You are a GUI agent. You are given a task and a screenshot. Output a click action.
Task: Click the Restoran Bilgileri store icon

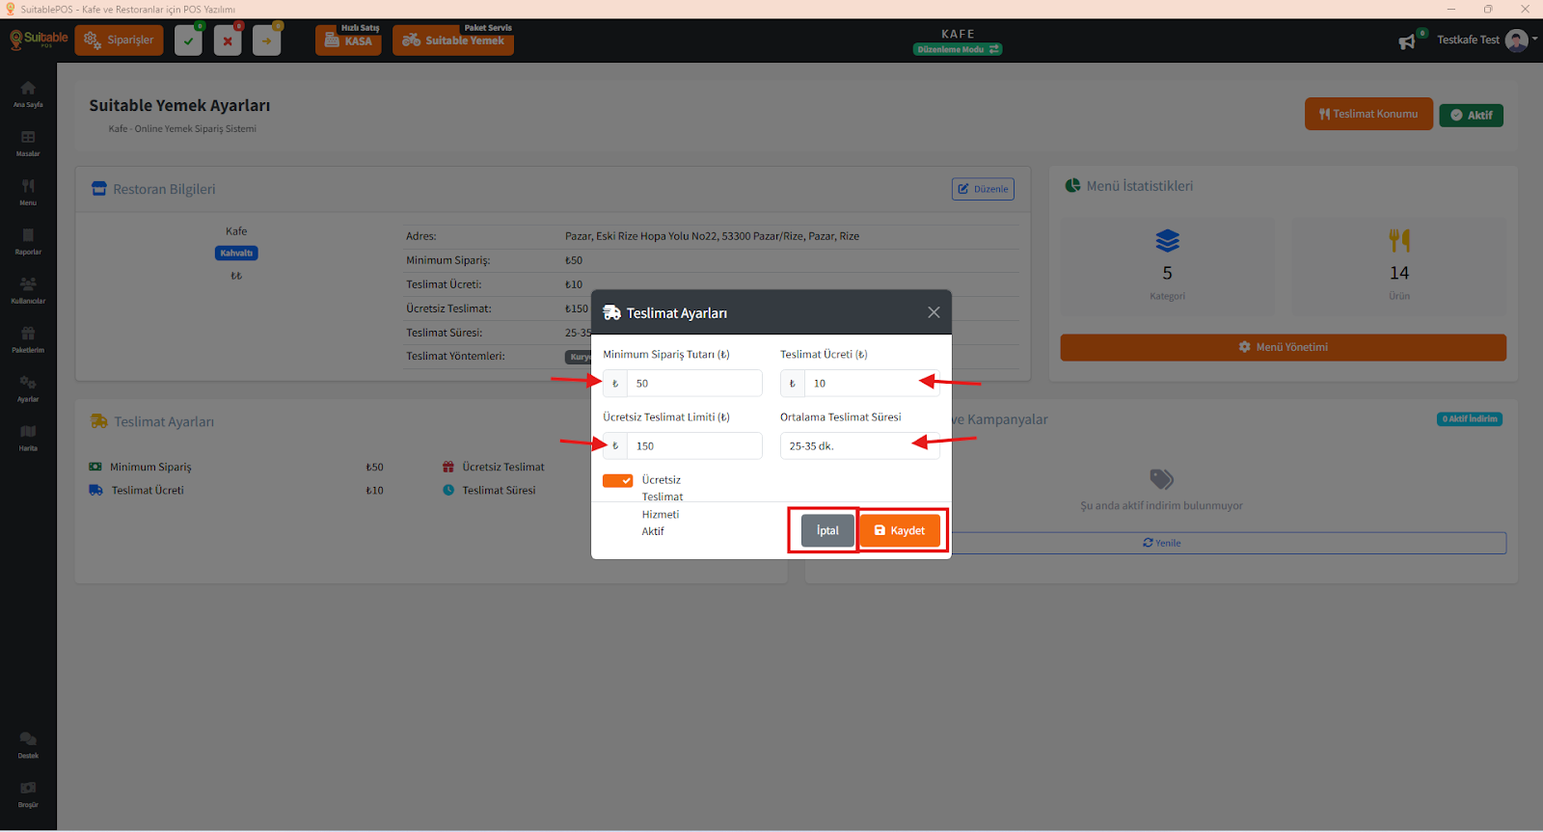[99, 189]
